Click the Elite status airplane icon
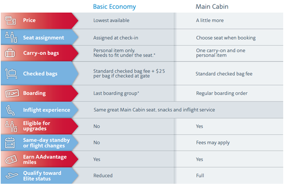Viewport: 285px width, 184px height. pyautogui.click(x=12, y=176)
